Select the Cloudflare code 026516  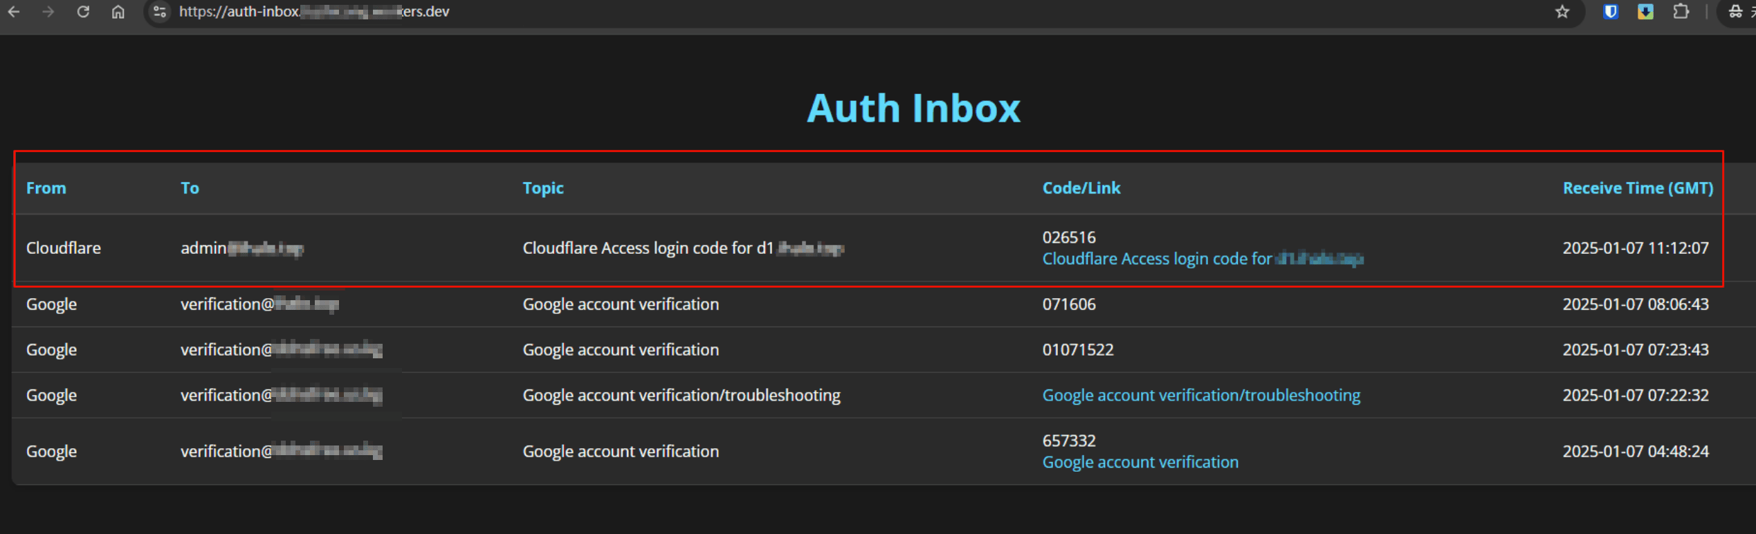(x=1068, y=237)
